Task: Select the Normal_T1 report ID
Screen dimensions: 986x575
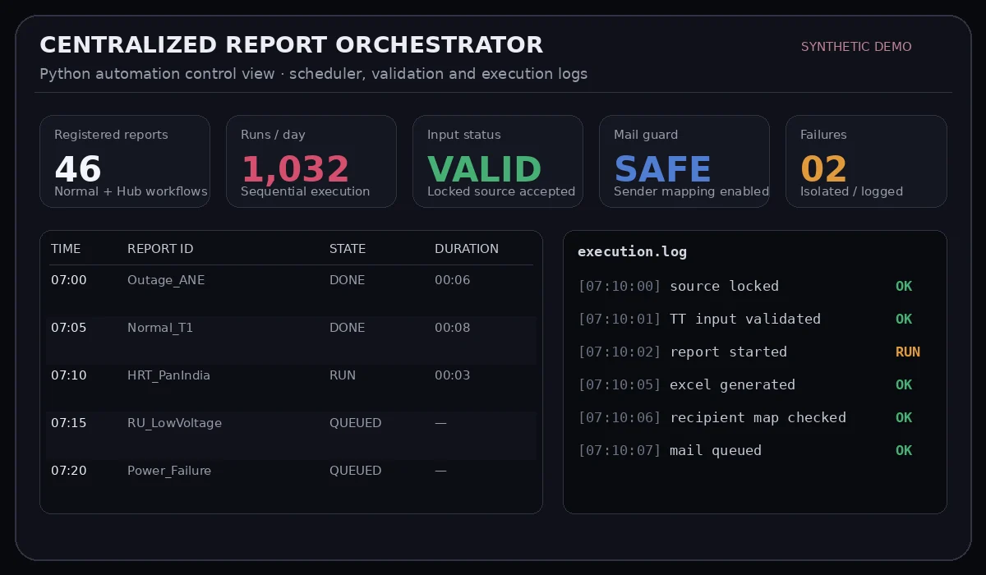Action: coord(160,328)
